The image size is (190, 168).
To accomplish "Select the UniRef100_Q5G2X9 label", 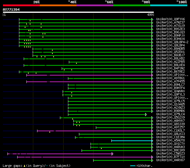I will (170, 118).
